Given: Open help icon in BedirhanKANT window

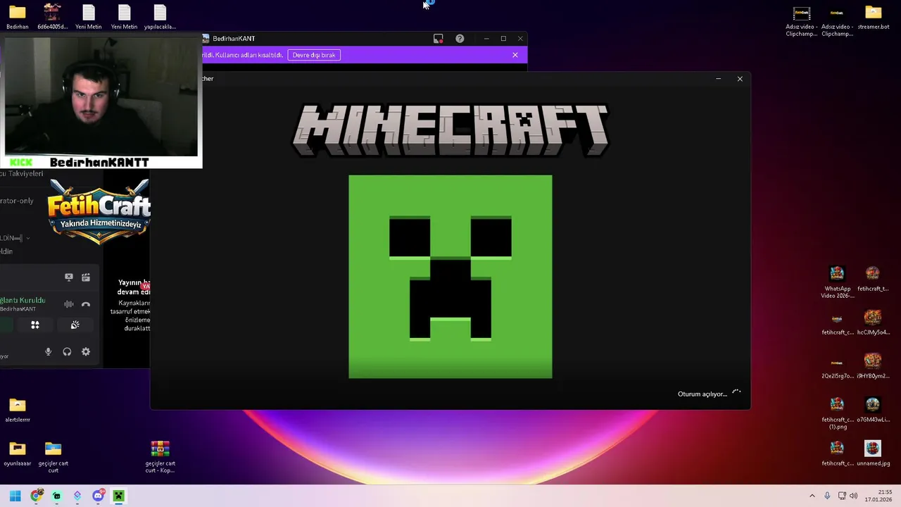Looking at the screenshot, I should [460, 39].
